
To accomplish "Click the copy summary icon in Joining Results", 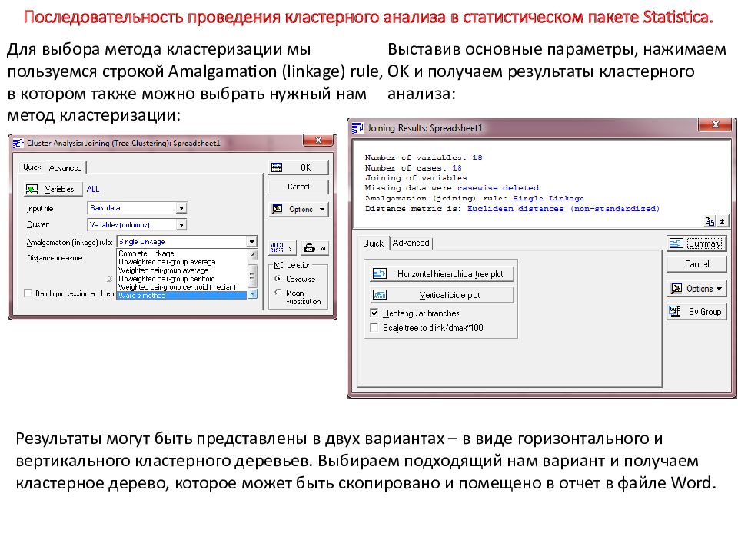I will 710,221.
